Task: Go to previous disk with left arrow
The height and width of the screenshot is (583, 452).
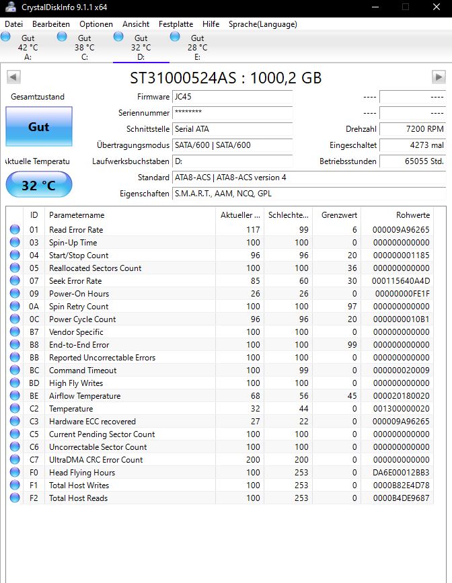Action: coord(13,77)
